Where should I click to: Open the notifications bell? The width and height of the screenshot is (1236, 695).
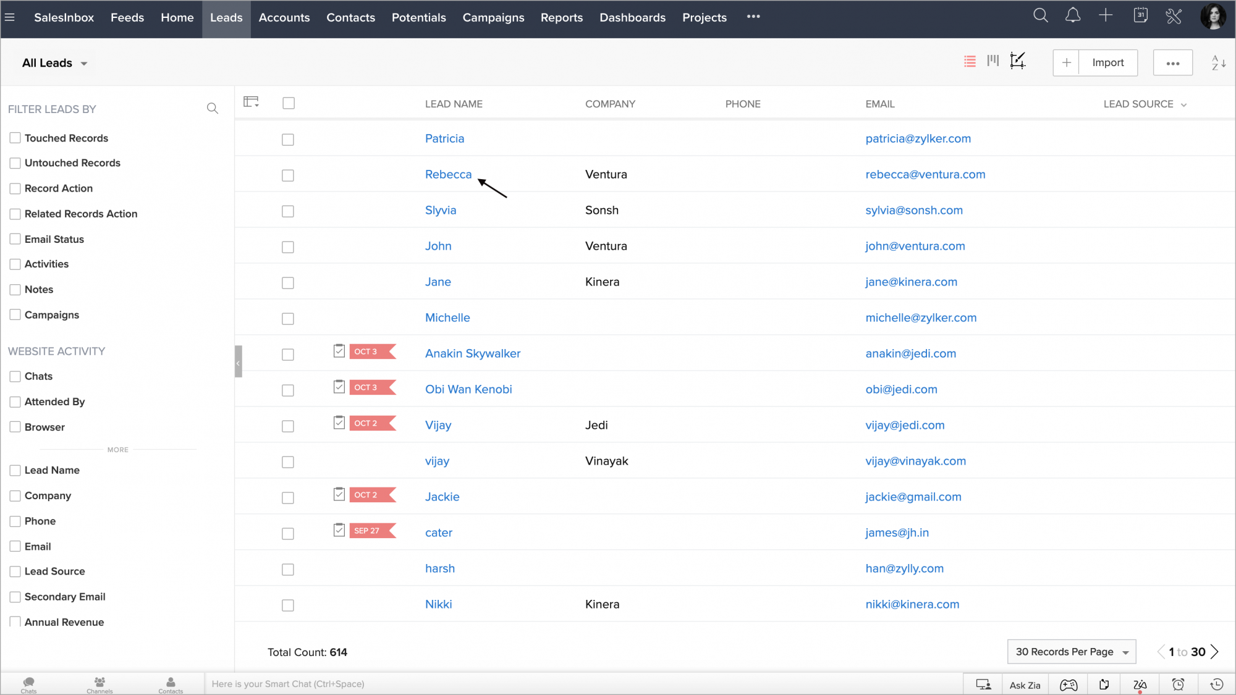[1073, 16]
